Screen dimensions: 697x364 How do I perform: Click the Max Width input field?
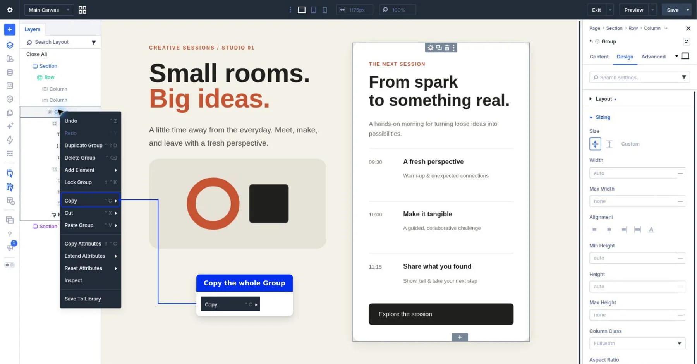pyautogui.click(x=637, y=201)
